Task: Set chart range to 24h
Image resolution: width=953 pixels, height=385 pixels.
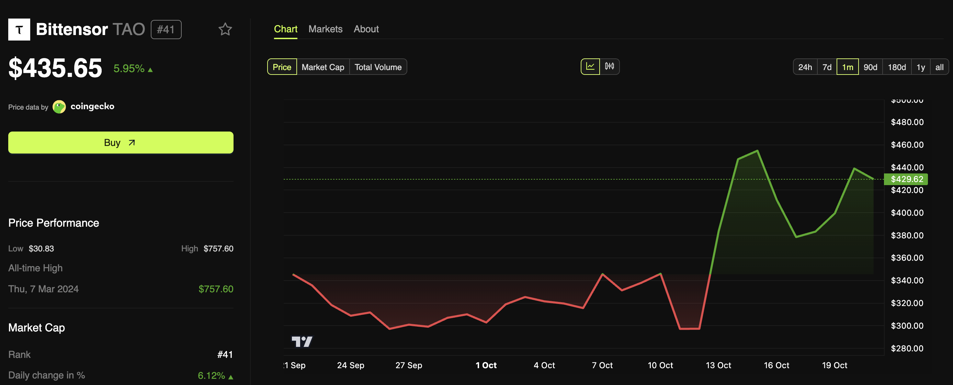Action: click(805, 67)
